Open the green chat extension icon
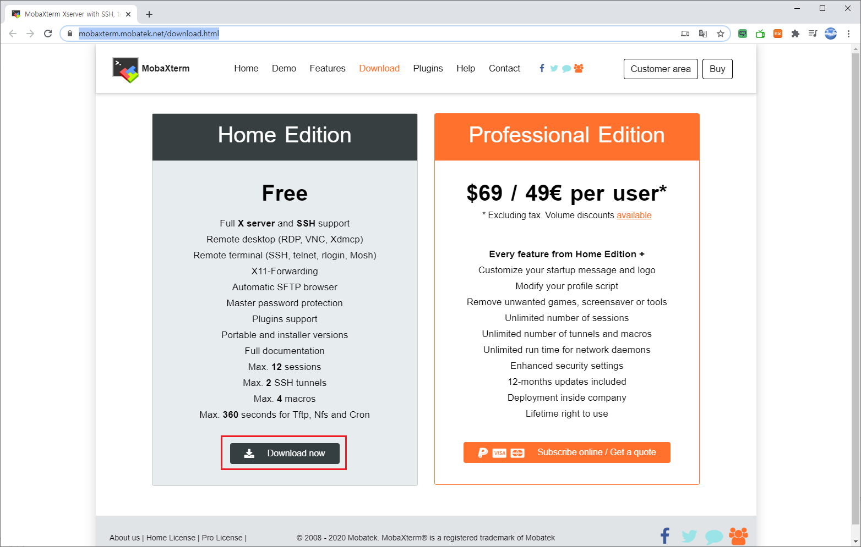This screenshot has height=547, width=861. (x=743, y=34)
